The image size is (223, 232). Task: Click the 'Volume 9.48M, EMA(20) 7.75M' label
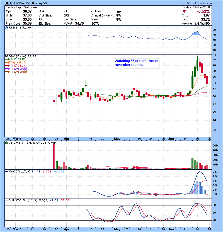(32, 143)
